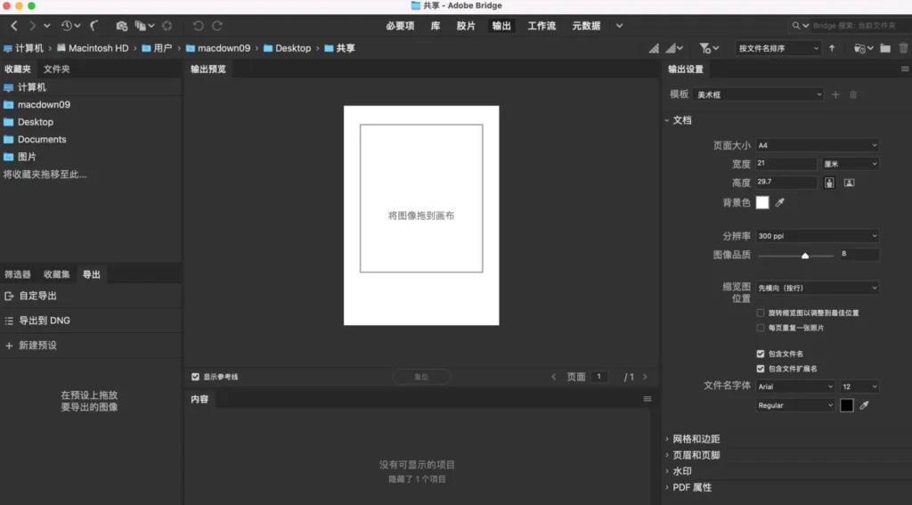The width and height of the screenshot is (912, 505).
Task: Toggle the 显示参考线 checkbox
Action: (x=196, y=377)
